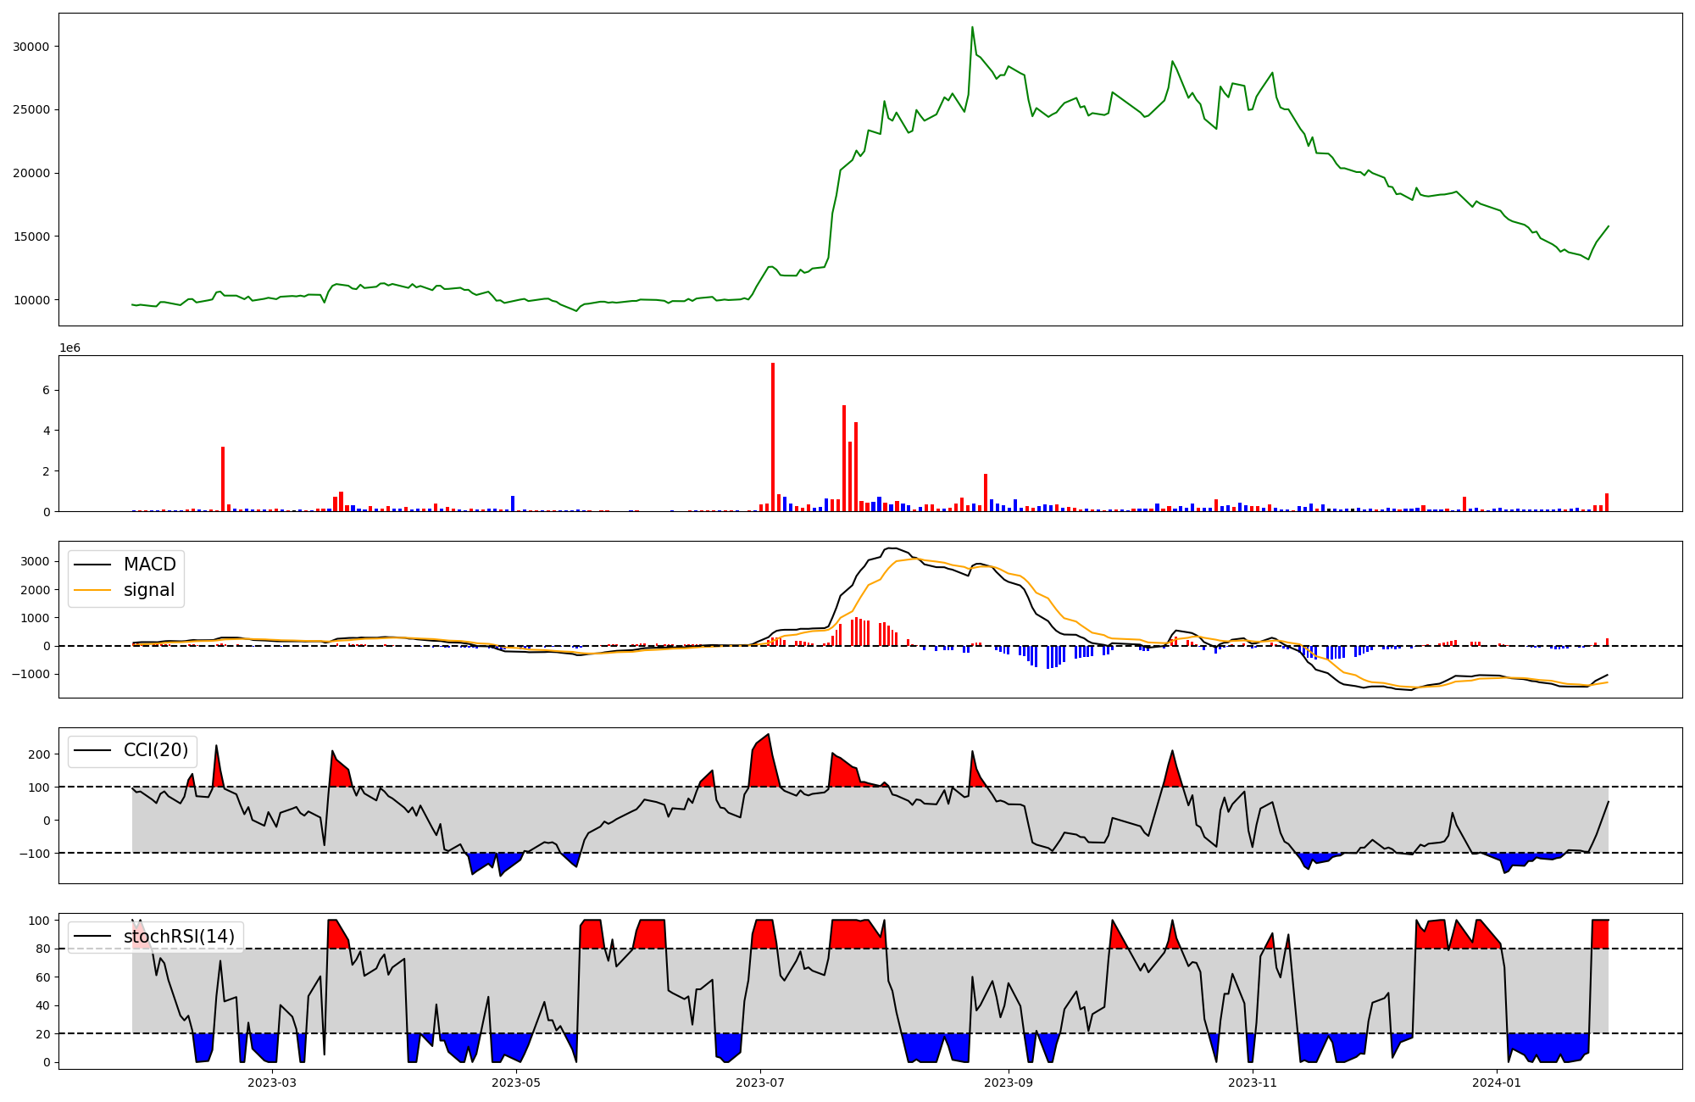Click the CCI(20) legend entry

156,750
